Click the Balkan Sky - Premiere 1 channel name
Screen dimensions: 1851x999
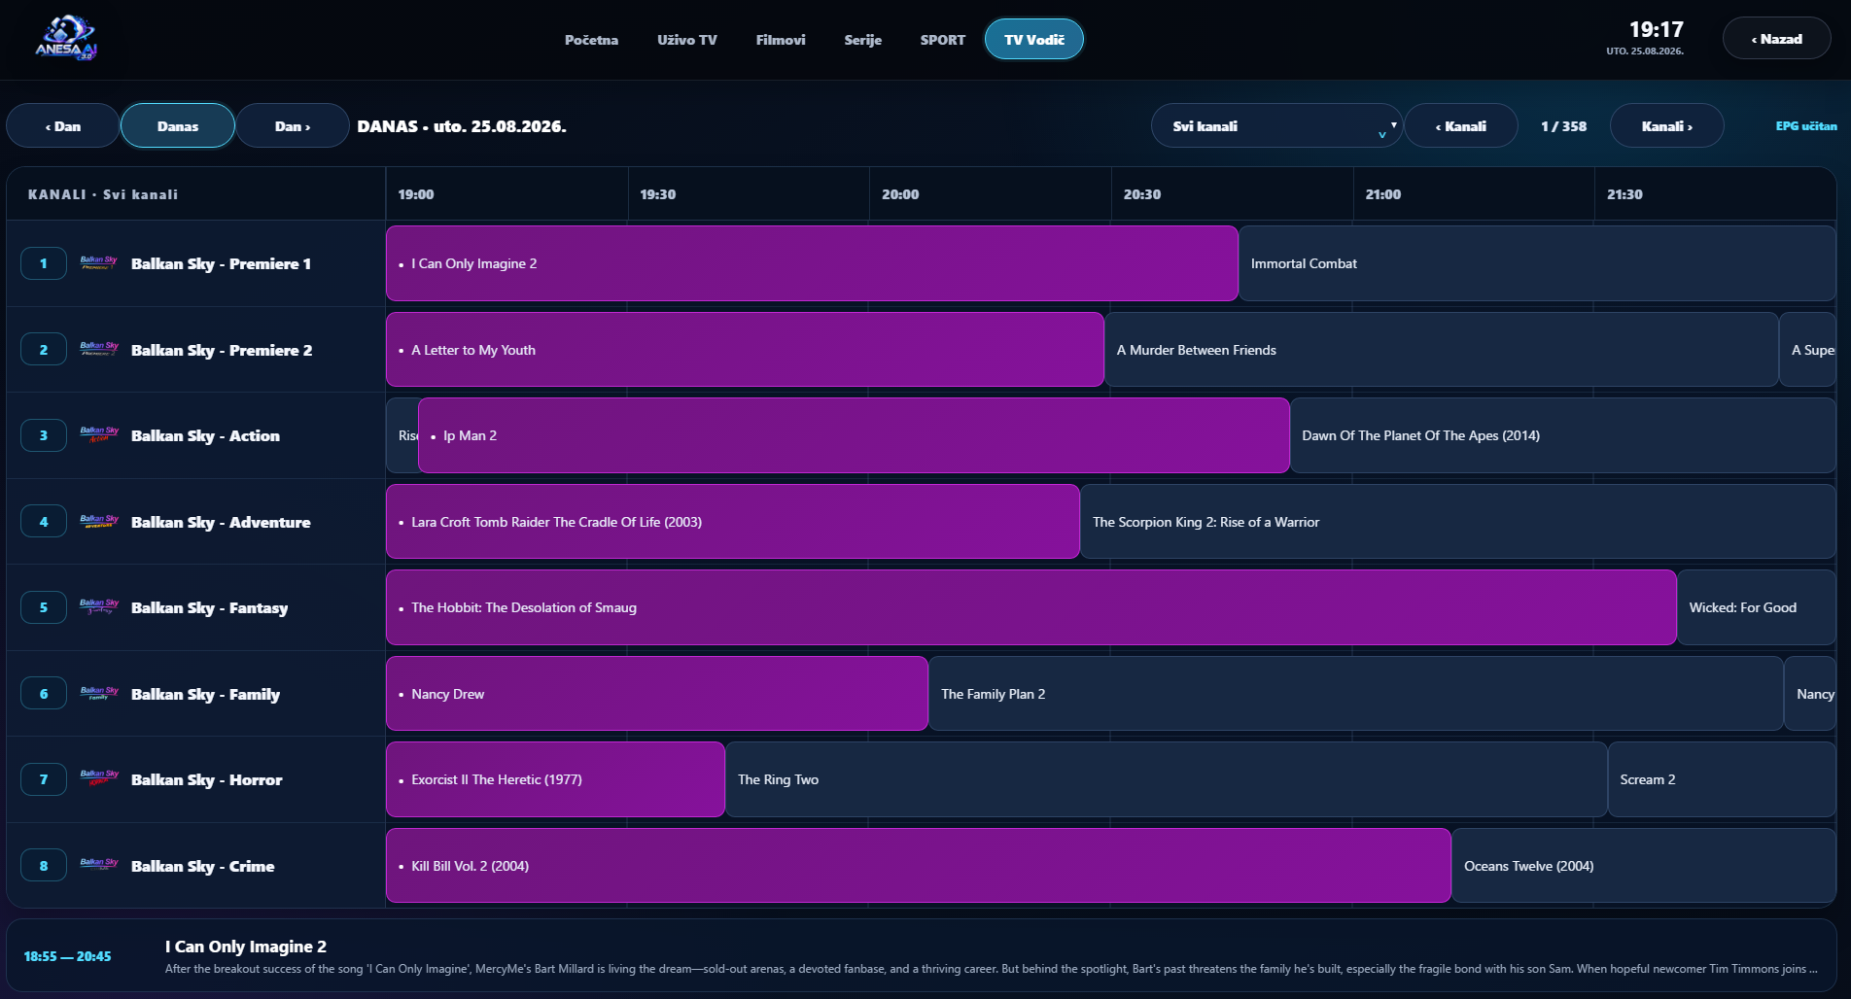(222, 263)
